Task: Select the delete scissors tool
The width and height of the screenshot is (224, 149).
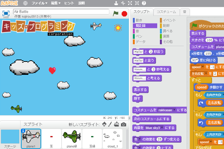Action: (123, 3)
